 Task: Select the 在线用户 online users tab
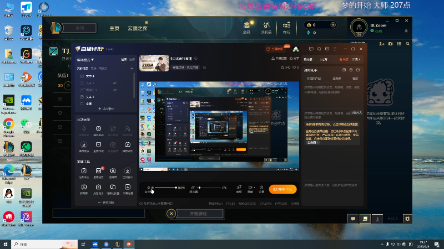[314, 79]
